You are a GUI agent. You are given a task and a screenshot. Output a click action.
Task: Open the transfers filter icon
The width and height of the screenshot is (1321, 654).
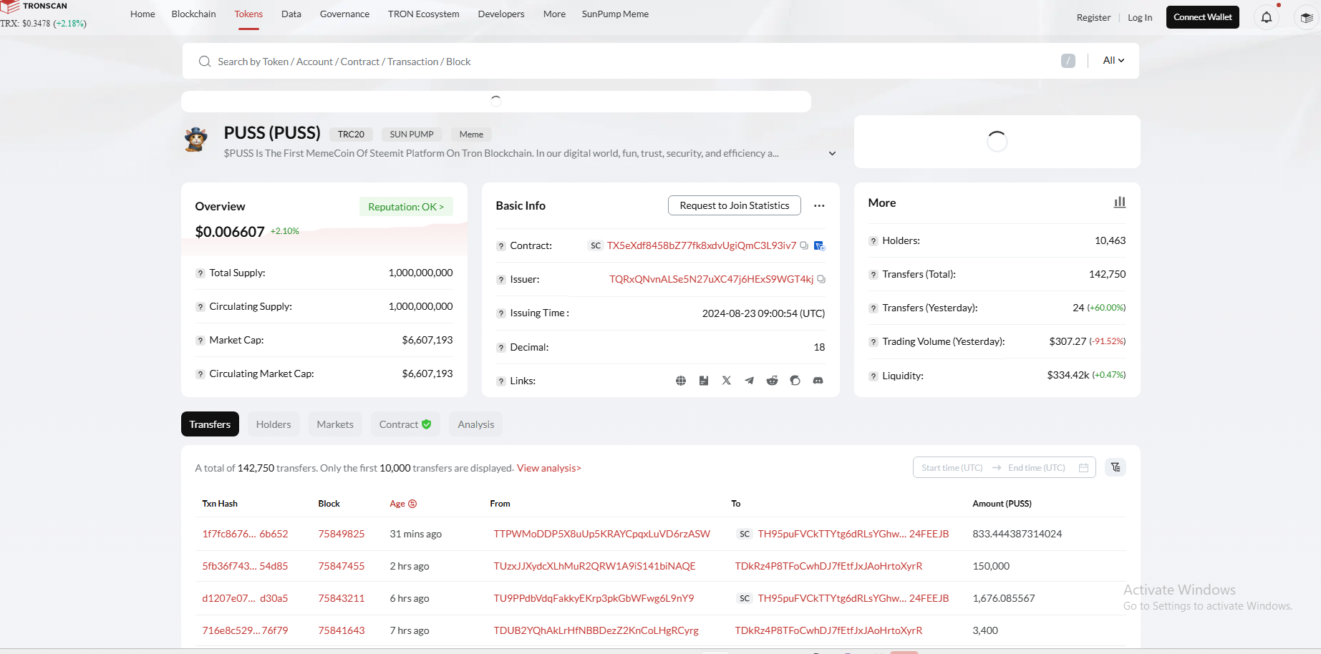point(1116,467)
